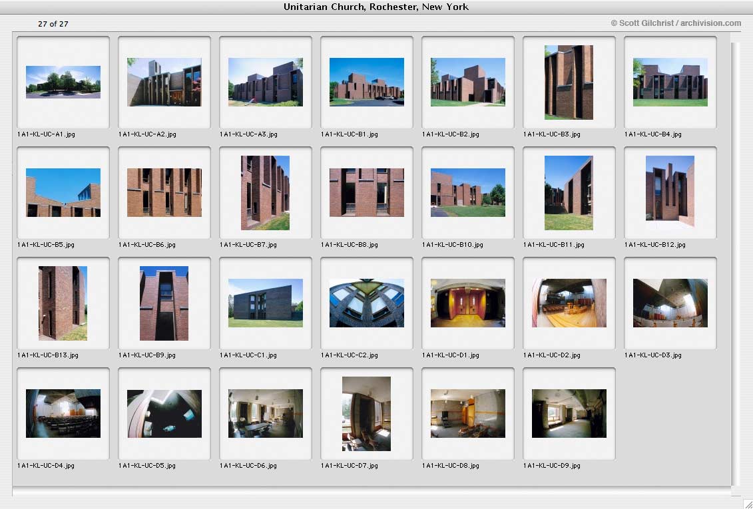View the 1A1-KL-UC-C1.jpg thumbnail

266,303
